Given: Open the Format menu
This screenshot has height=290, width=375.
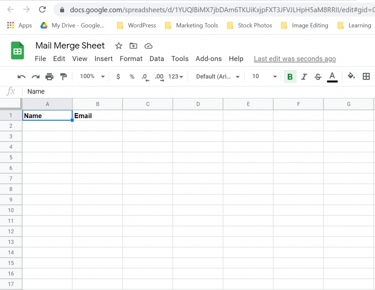Looking at the screenshot, I should coord(131,59).
